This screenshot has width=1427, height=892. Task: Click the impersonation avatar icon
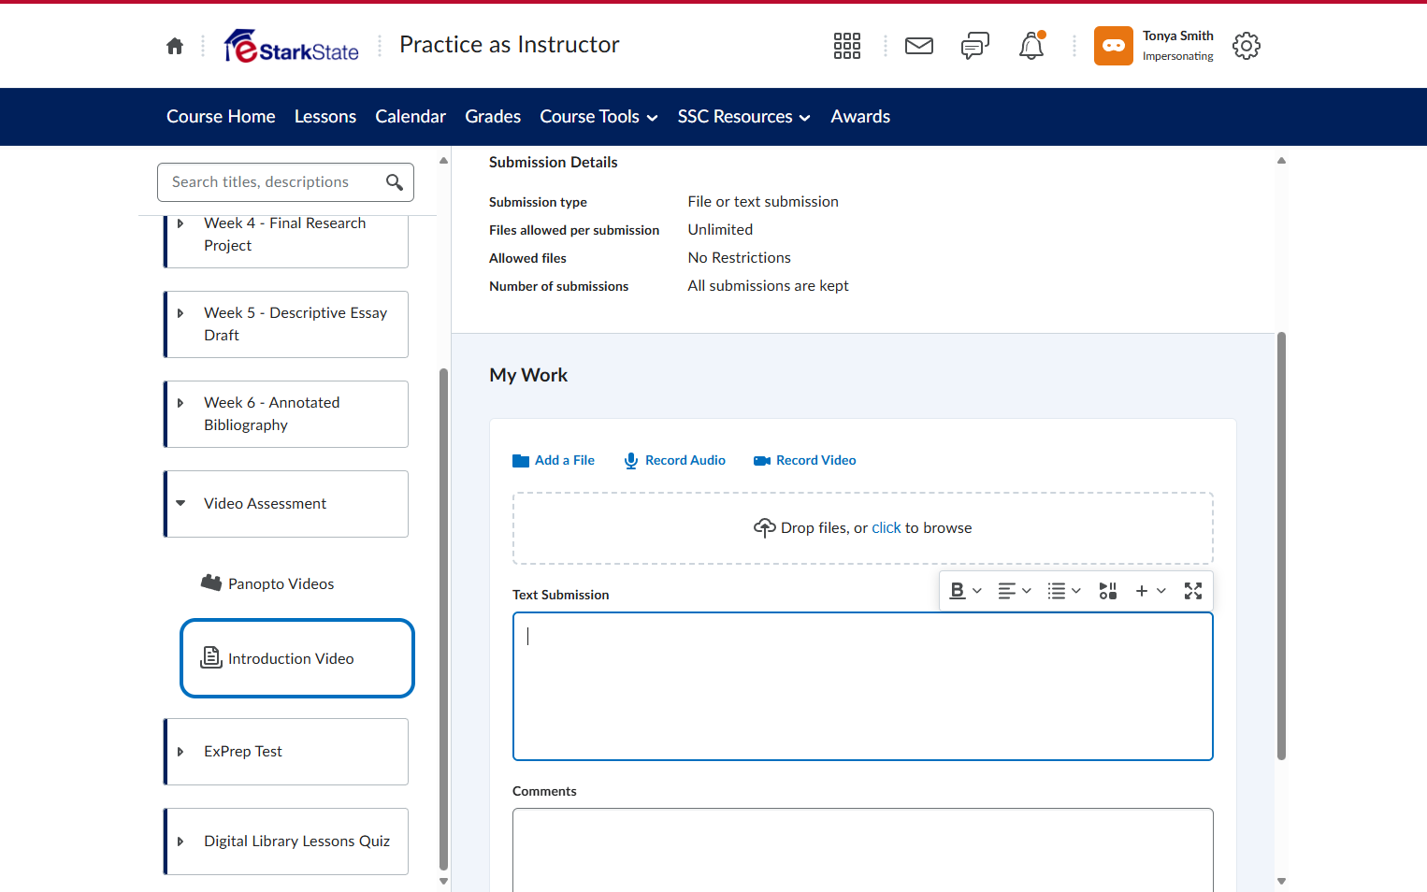point(1114,46)
